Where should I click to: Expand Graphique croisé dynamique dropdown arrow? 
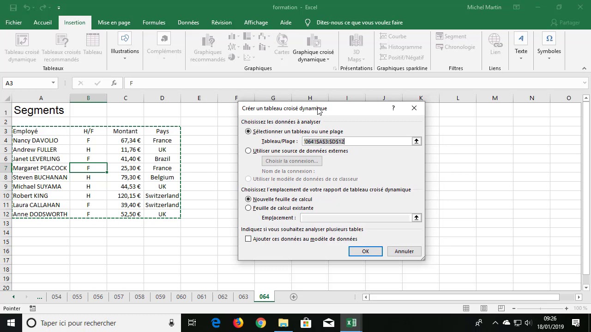click(x=328, y=59)
